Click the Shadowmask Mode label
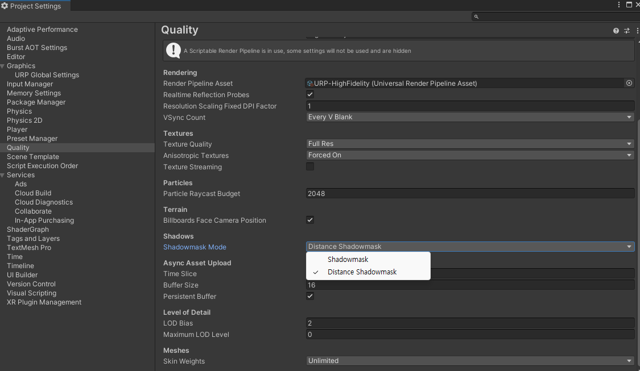Viewport: 640px width, 371px height. click(195, 247)
